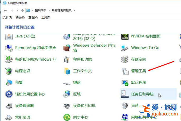
Task: Click the window title bar control panel icon
Action: 4,3
